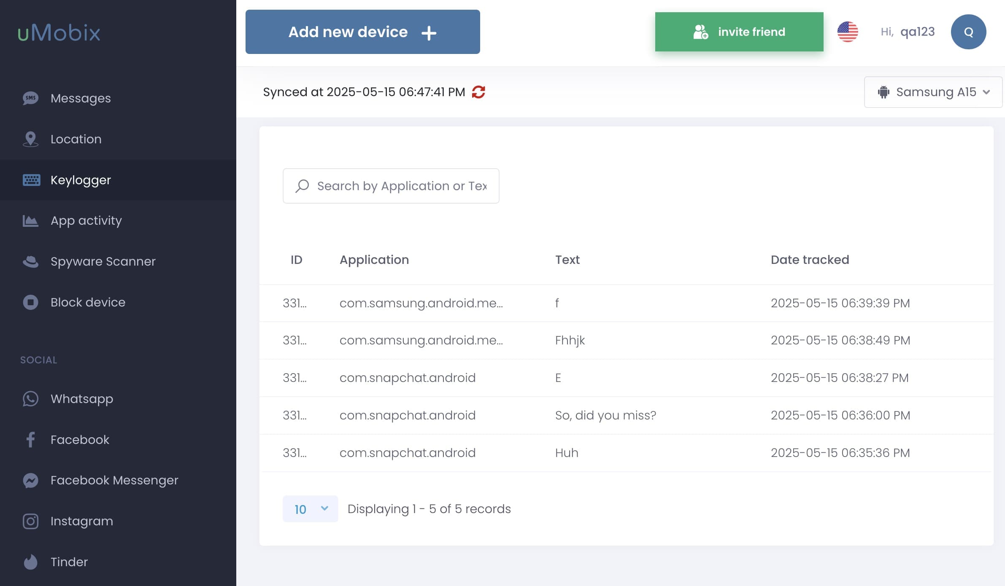Open Tinder social section
Screen dimensions: 1005x586
tap(69, 562)
